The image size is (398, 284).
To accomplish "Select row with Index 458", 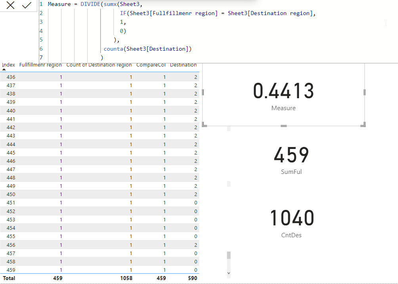I will pos(99,261).
